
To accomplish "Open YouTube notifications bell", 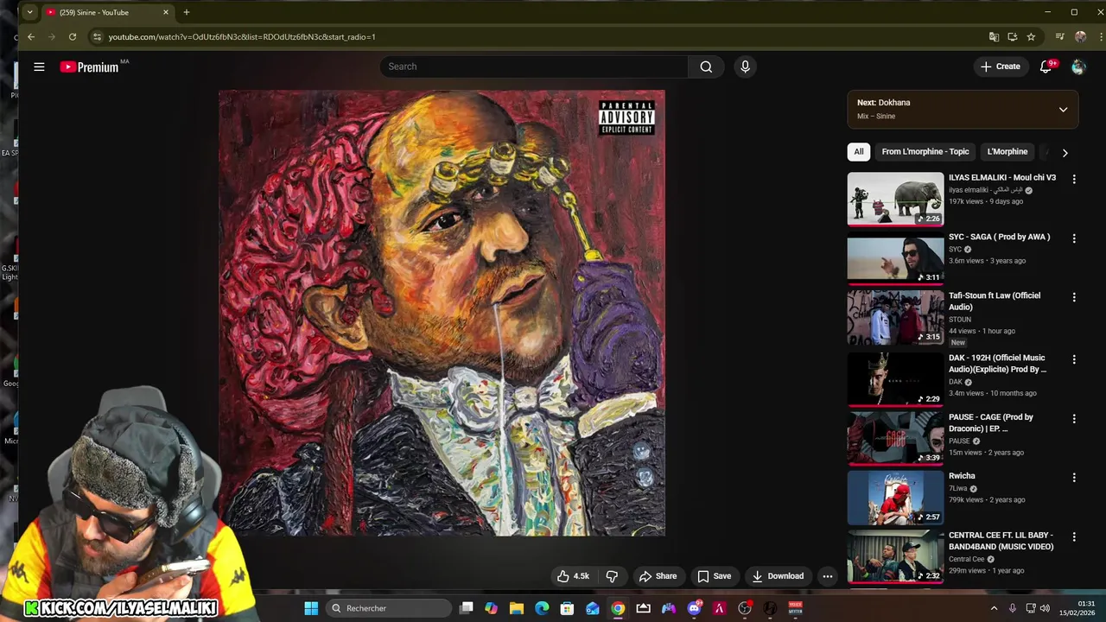I will (1046, 67).
